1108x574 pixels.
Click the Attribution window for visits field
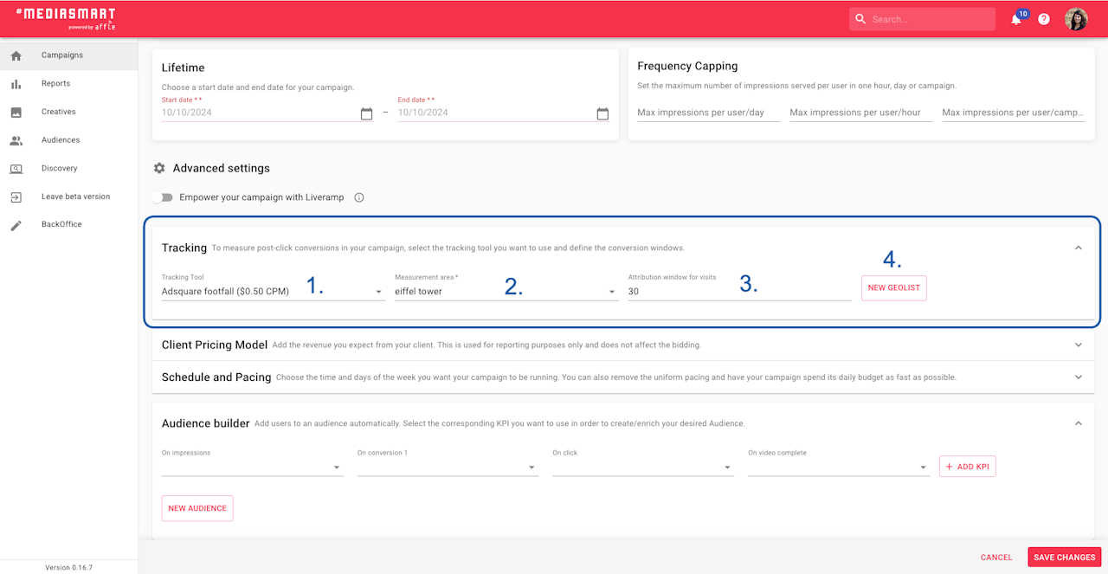[x=740, y=292]
